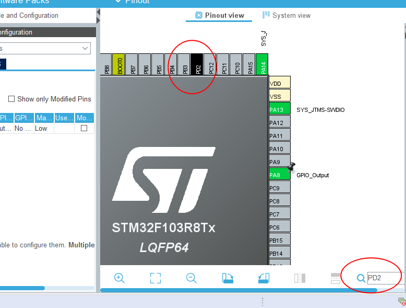Click the Ma... column header
This screenshot has width=406, height=308.
tap(44, 118)
